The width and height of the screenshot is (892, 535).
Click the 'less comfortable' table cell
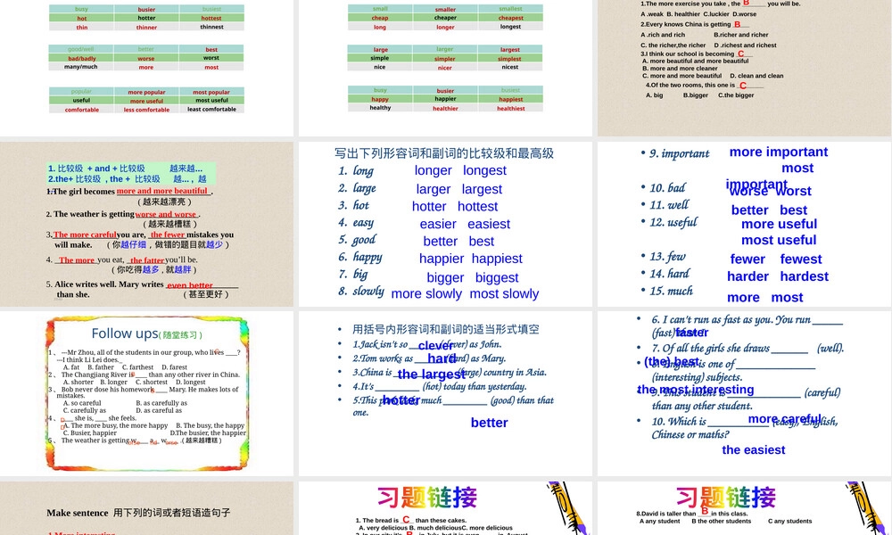point(146,110)
